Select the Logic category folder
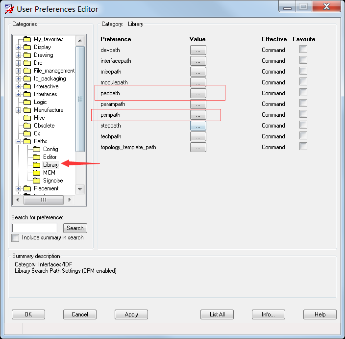This screenshot has width=345, height=339. click(35, 102)
